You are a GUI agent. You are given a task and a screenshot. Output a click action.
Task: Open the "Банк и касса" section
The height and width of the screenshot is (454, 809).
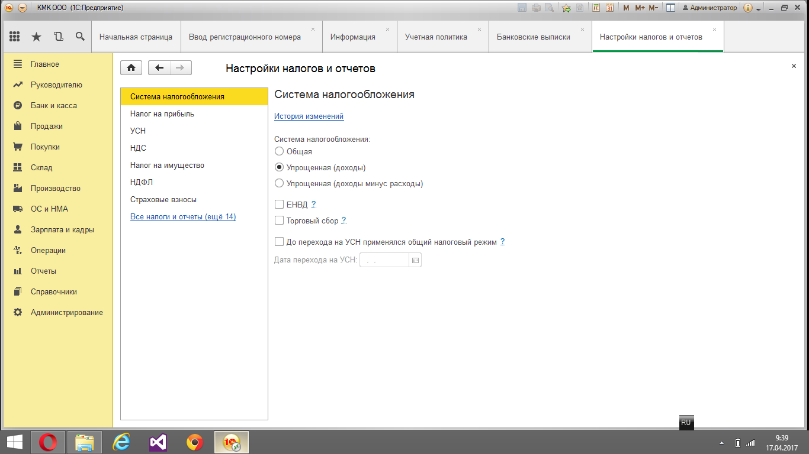[53, 106]
